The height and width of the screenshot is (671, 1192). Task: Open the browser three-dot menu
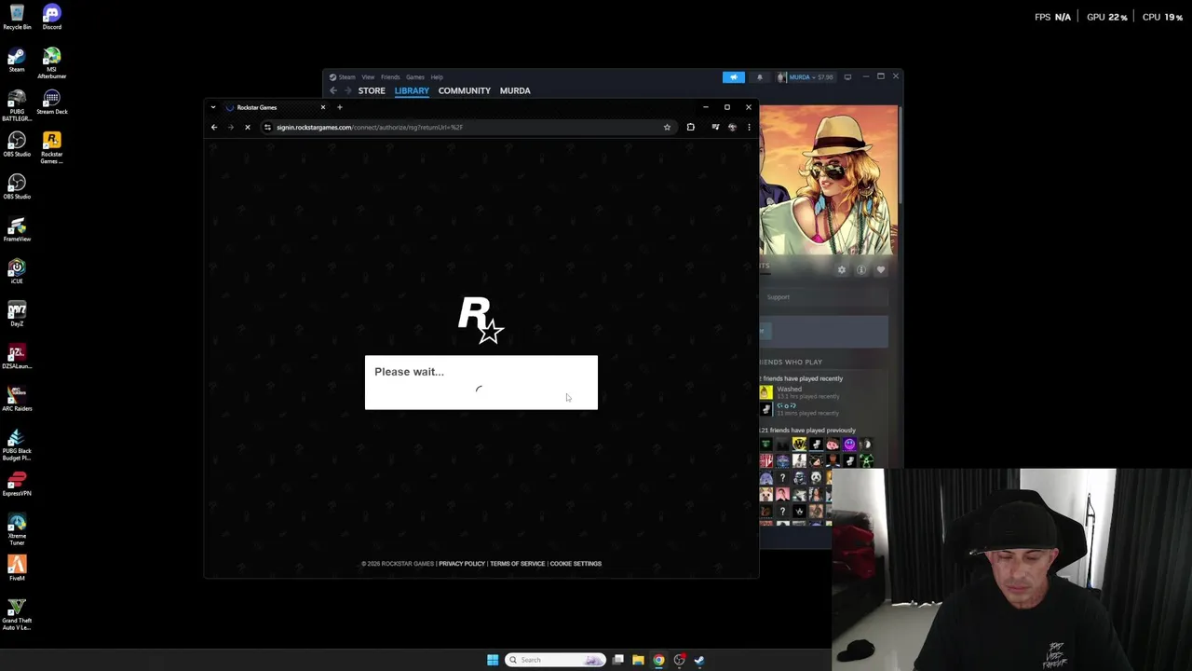pos(749,127)
